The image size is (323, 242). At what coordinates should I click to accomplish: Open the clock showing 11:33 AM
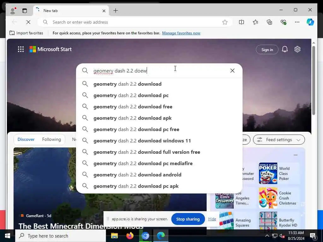point(296,236)
